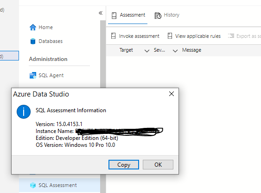The height and width of the screenshot is (193, 261).
Task: Click the History clock icon
Action: (158, 16)
